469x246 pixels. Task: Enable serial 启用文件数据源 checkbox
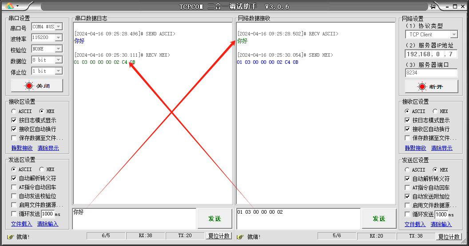click(14, 205)
